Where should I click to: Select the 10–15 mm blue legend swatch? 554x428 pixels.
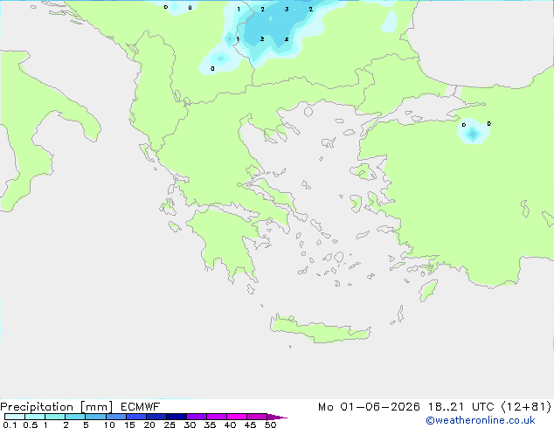115,417
